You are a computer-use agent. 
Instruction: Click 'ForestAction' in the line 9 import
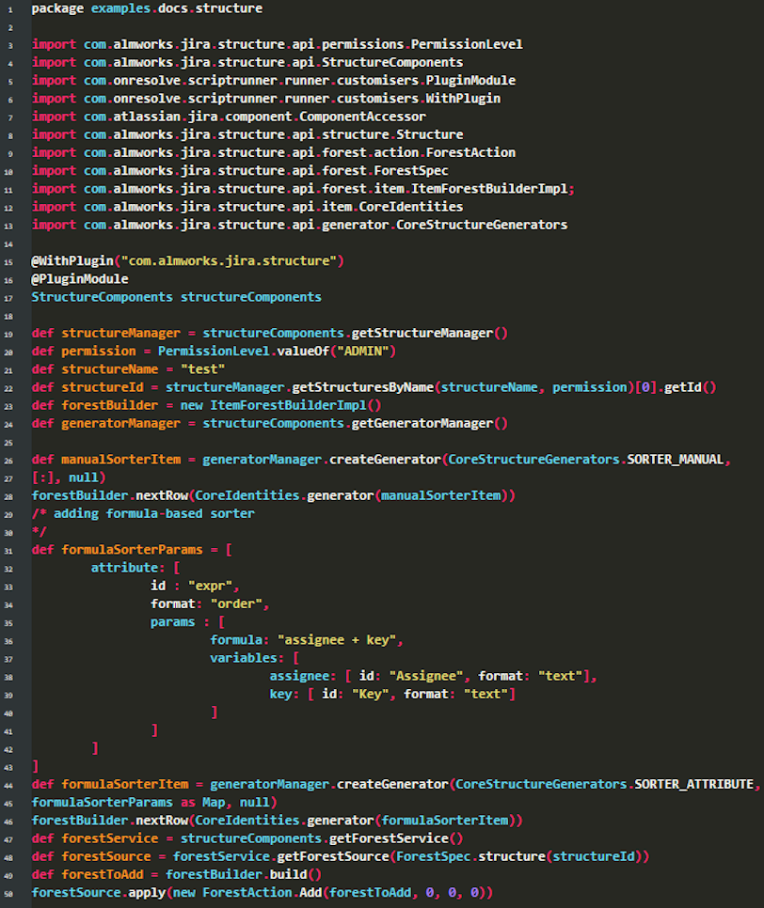click(470, 153)
